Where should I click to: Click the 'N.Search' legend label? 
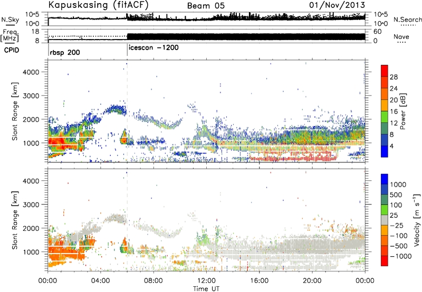(x=407, y=20)
